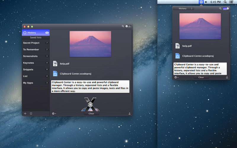Click the anchor icon in main window
Image resolution: width=237 pixels, height=148 pixels.
point(129,113)
